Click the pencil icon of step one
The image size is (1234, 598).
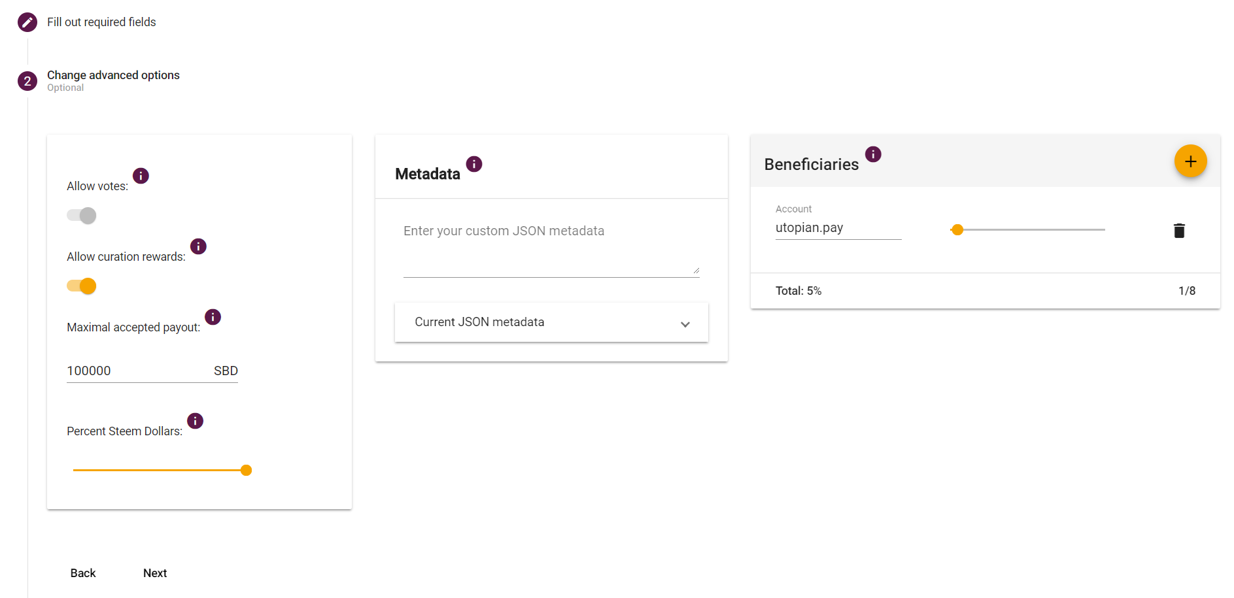27,22
